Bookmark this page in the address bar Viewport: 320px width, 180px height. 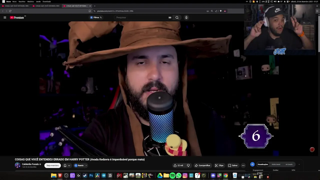pos(89,11)
